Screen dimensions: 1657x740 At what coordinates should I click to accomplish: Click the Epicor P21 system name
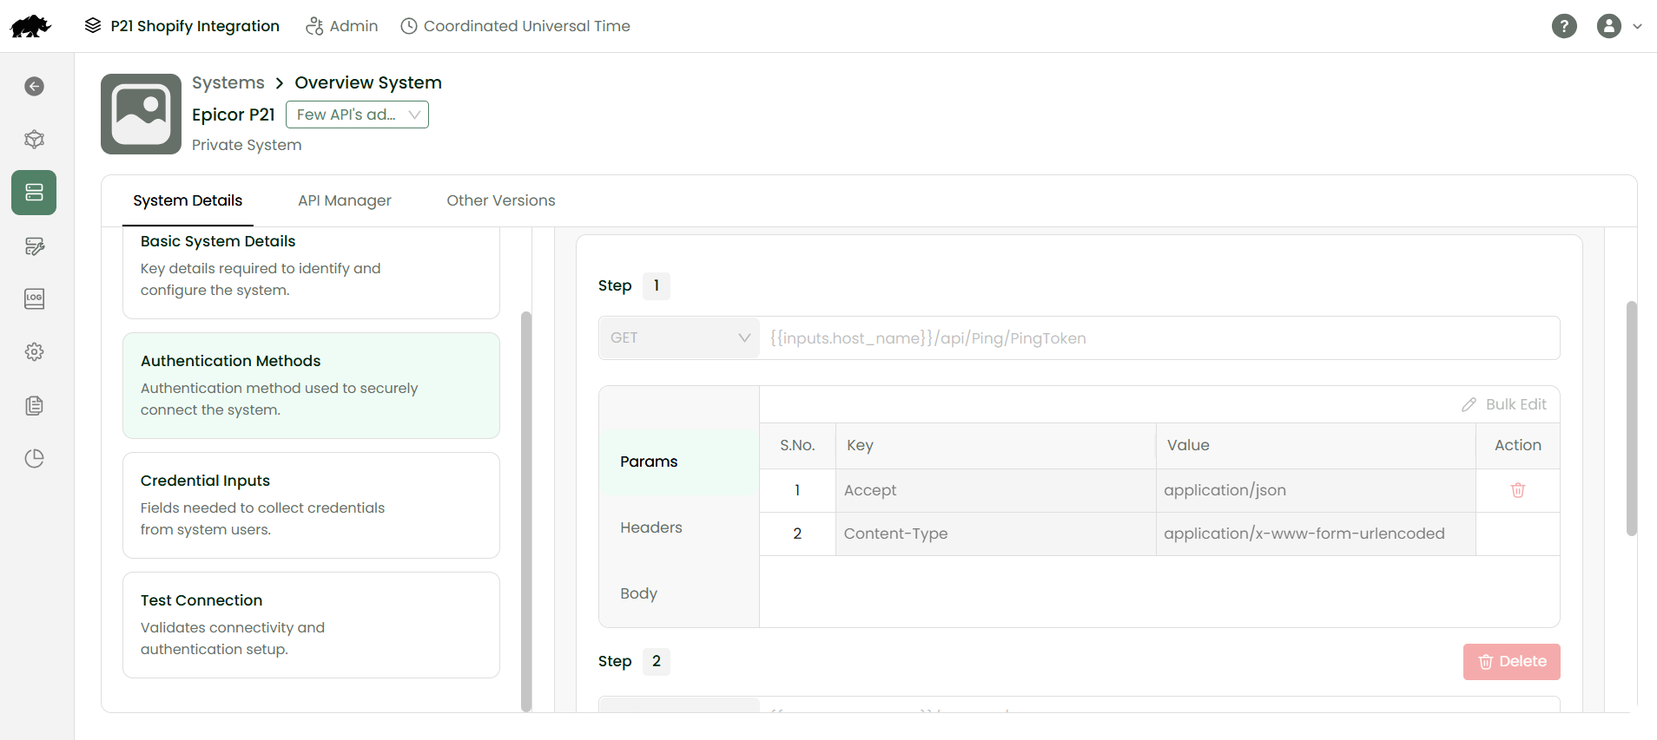[x=233, y=115]
